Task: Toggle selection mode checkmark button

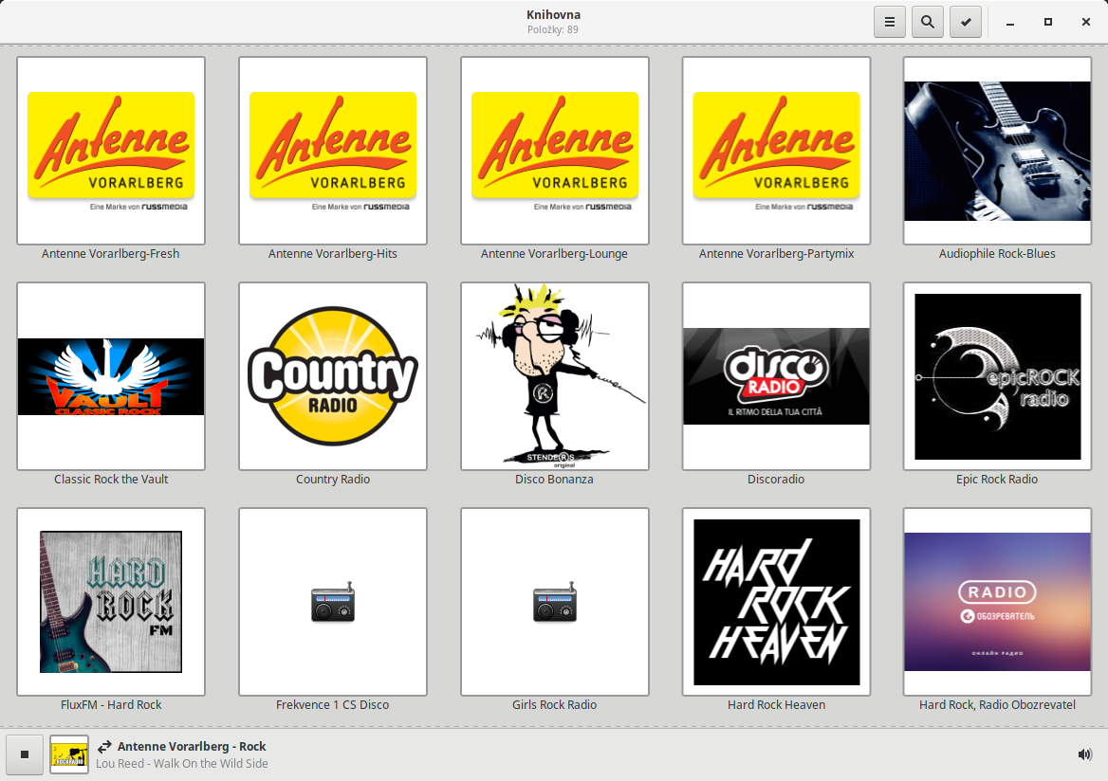Action: click(x=966, y=22)
